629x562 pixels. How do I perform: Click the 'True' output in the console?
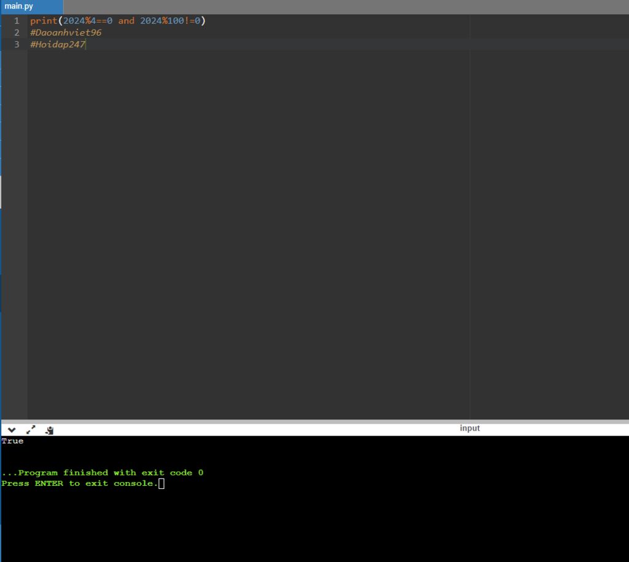12,441
